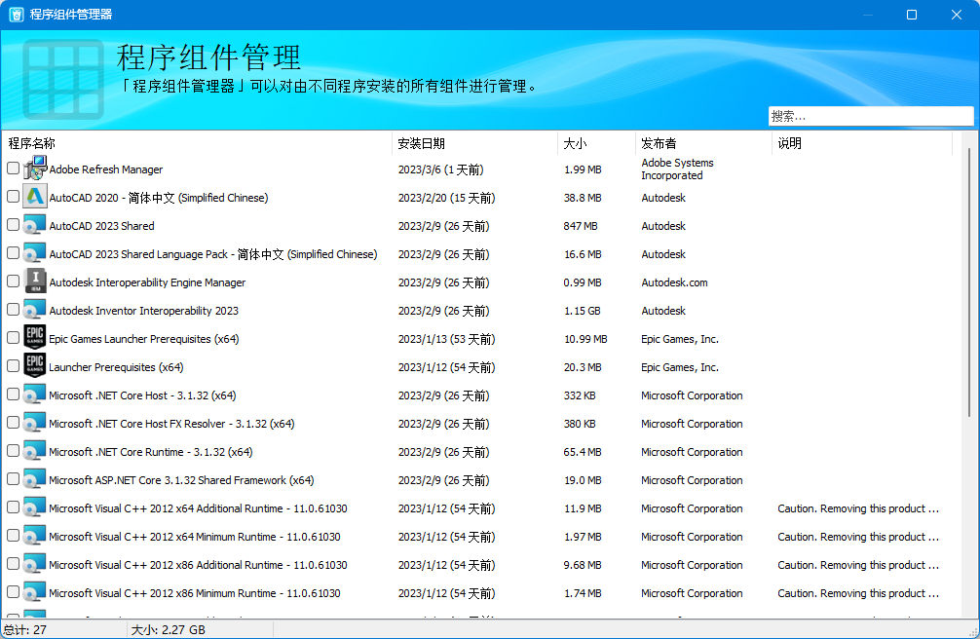This screenshot has height=639, width=980.
Task: Tick the AutoCAD 2020 简体中文 checkbox
Action: click(13, 197)
